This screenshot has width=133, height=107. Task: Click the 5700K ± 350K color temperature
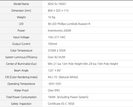57,51
